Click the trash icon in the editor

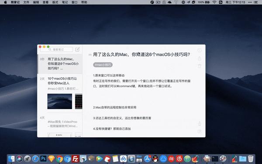pos(200,66)
